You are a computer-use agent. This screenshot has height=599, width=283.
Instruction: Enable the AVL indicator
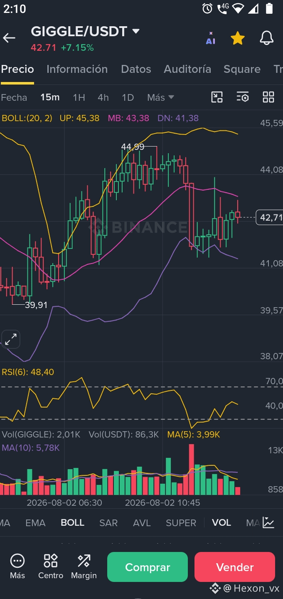click(142, 523)
